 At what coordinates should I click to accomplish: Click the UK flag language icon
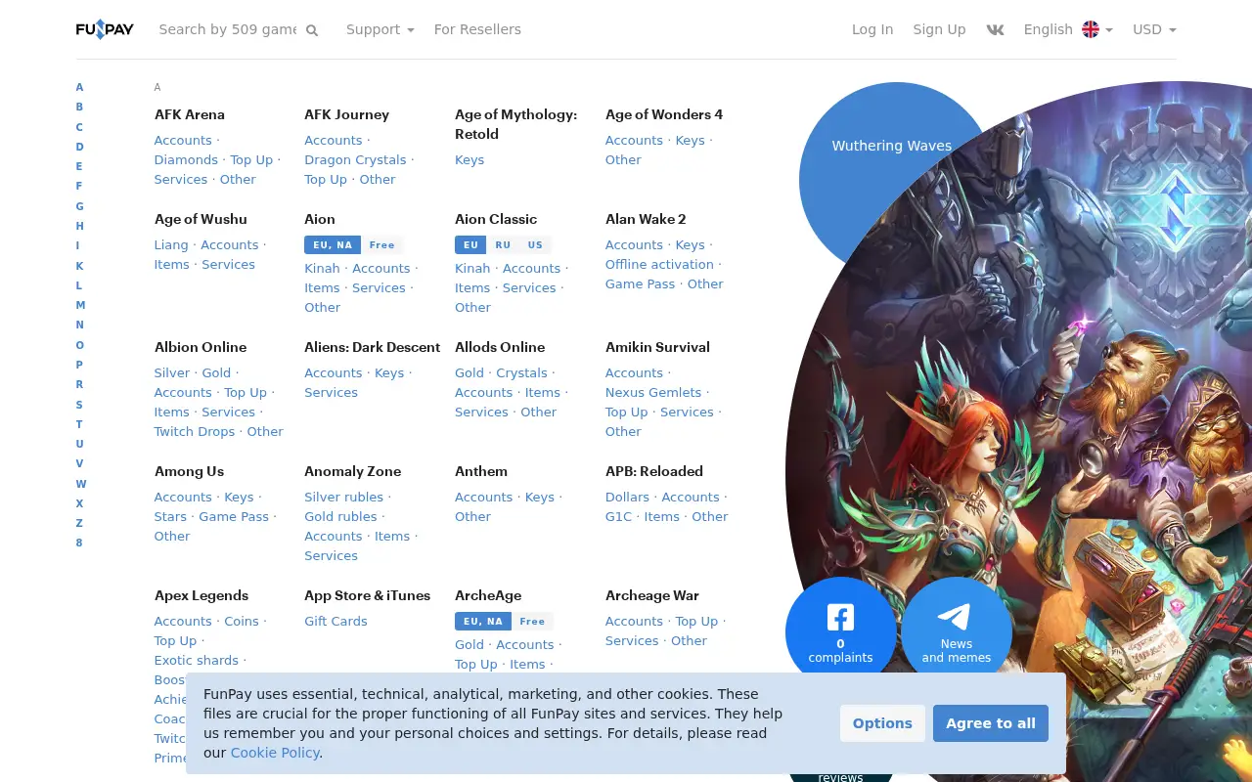click(x=1091, y=29)
